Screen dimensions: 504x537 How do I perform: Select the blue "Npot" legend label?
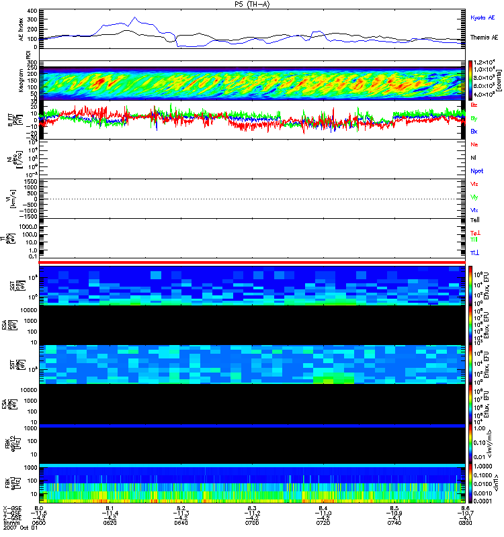point(477,171)
